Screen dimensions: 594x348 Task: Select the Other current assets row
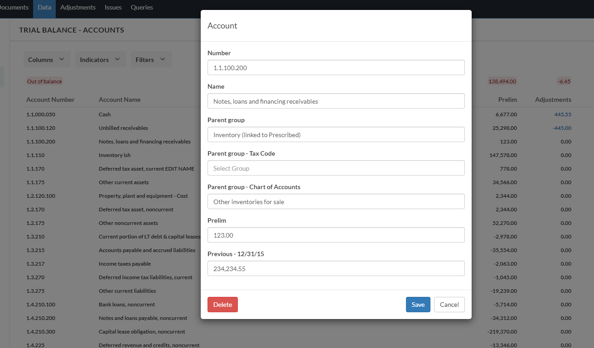(124, 182)
